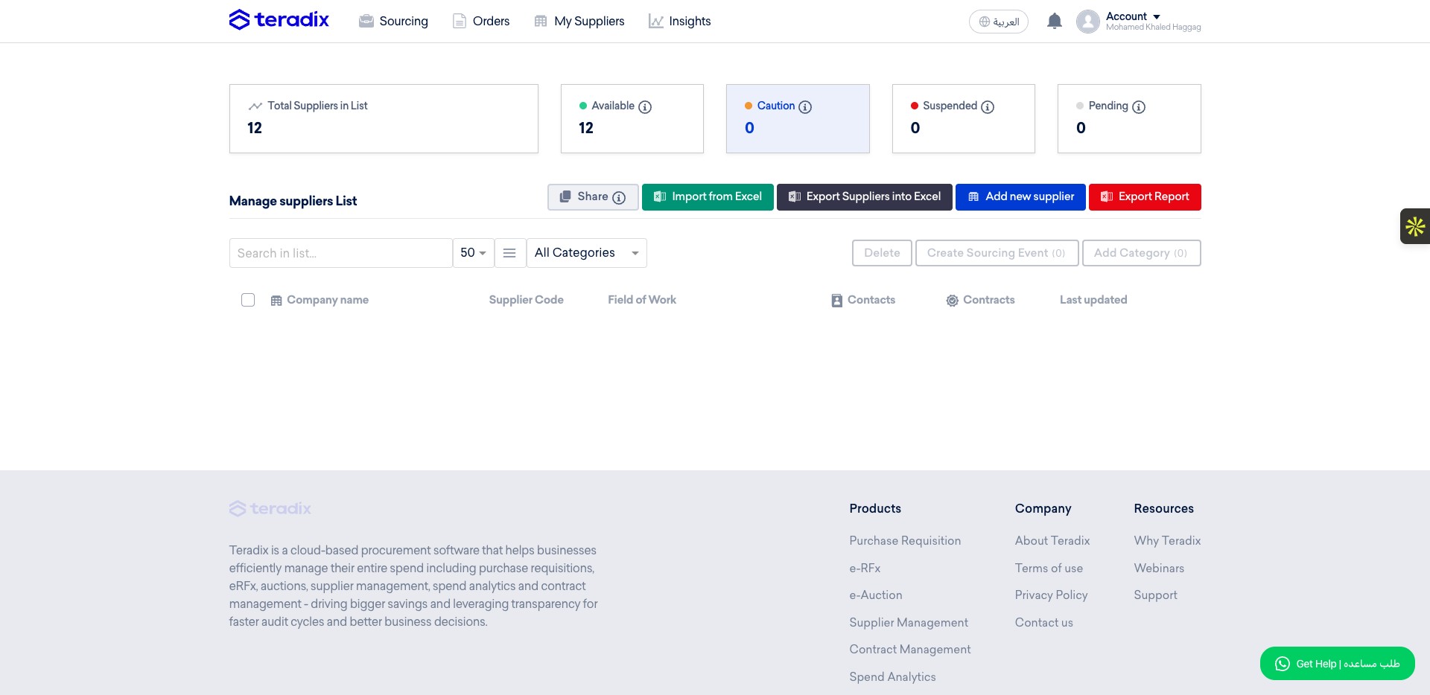1430x695 pixels.
Task: Open the e-RFx footer link
Action: pyautogui.click(x=865, y=569)
